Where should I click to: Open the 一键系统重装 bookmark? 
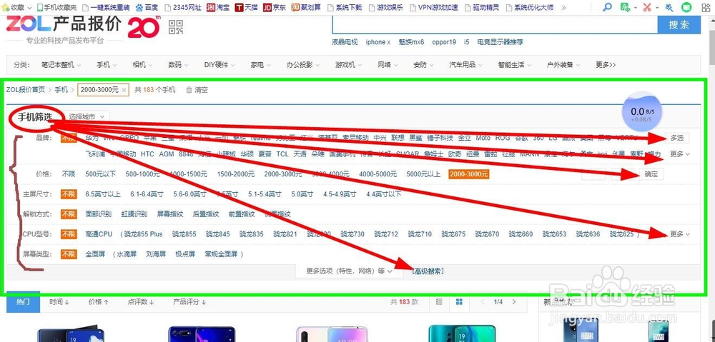[x=107, y=7]
